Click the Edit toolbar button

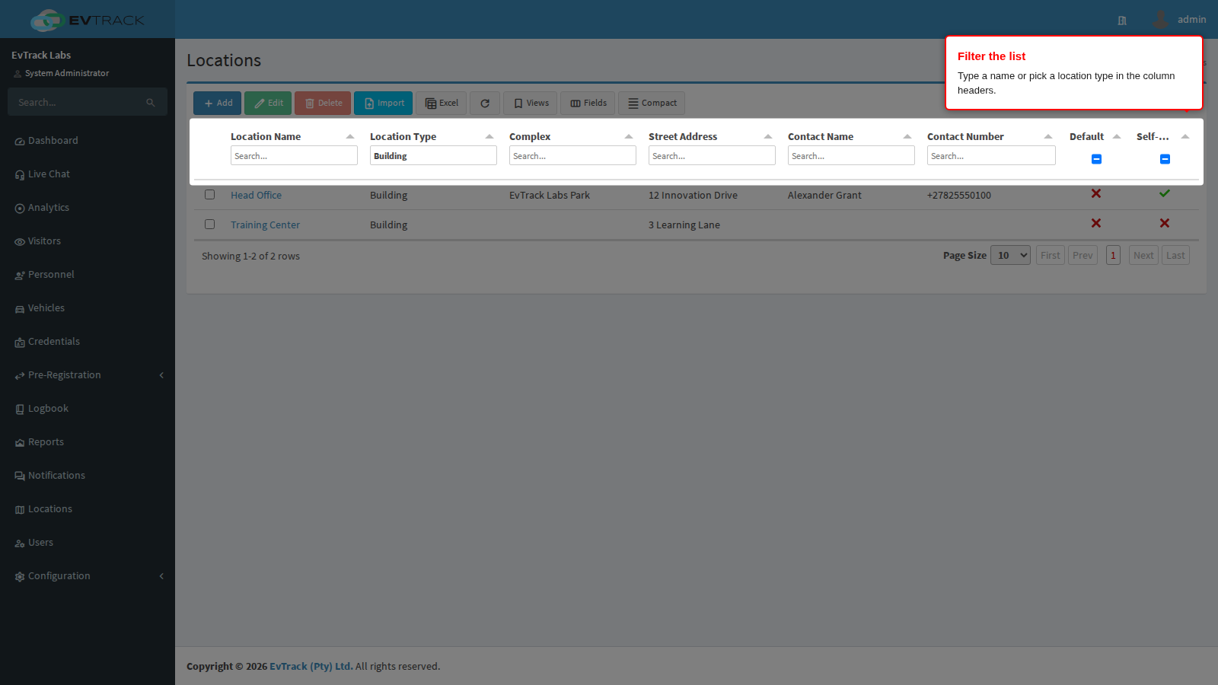[x=268, y=104]
